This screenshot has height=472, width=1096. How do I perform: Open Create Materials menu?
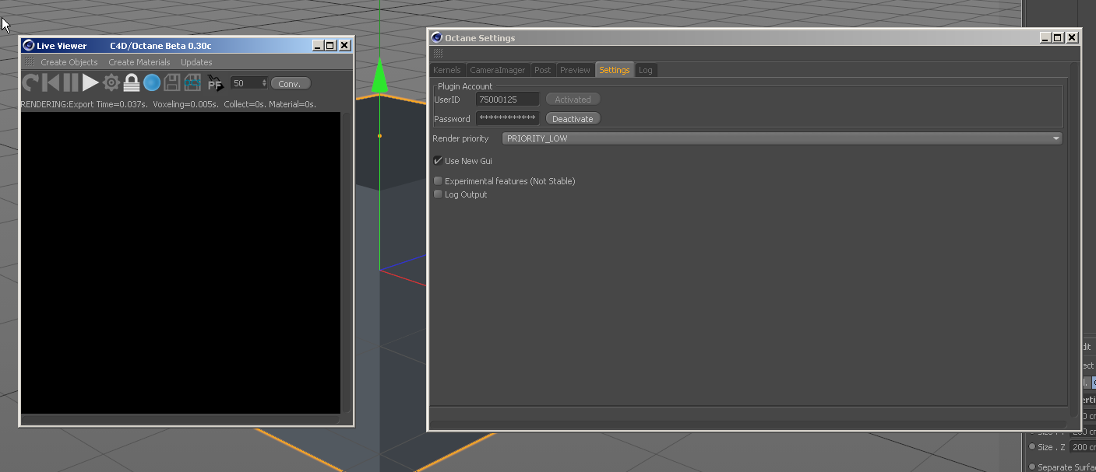(139, 62)
